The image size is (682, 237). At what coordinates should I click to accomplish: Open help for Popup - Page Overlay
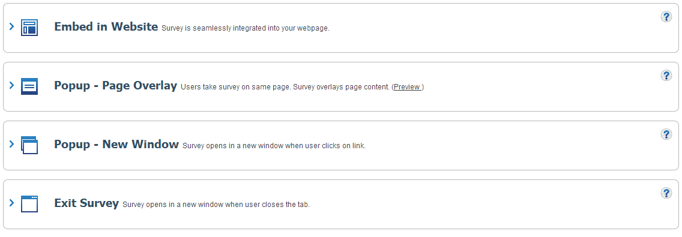coord(666,75)
